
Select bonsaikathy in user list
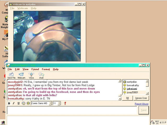tap(133, 85)
